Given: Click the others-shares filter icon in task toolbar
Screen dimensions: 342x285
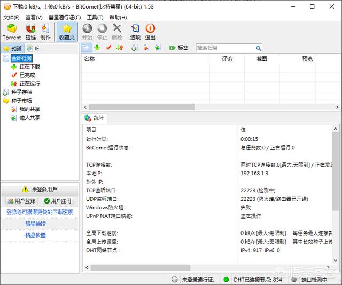Looking at the screenshot, I should (158, 48).
